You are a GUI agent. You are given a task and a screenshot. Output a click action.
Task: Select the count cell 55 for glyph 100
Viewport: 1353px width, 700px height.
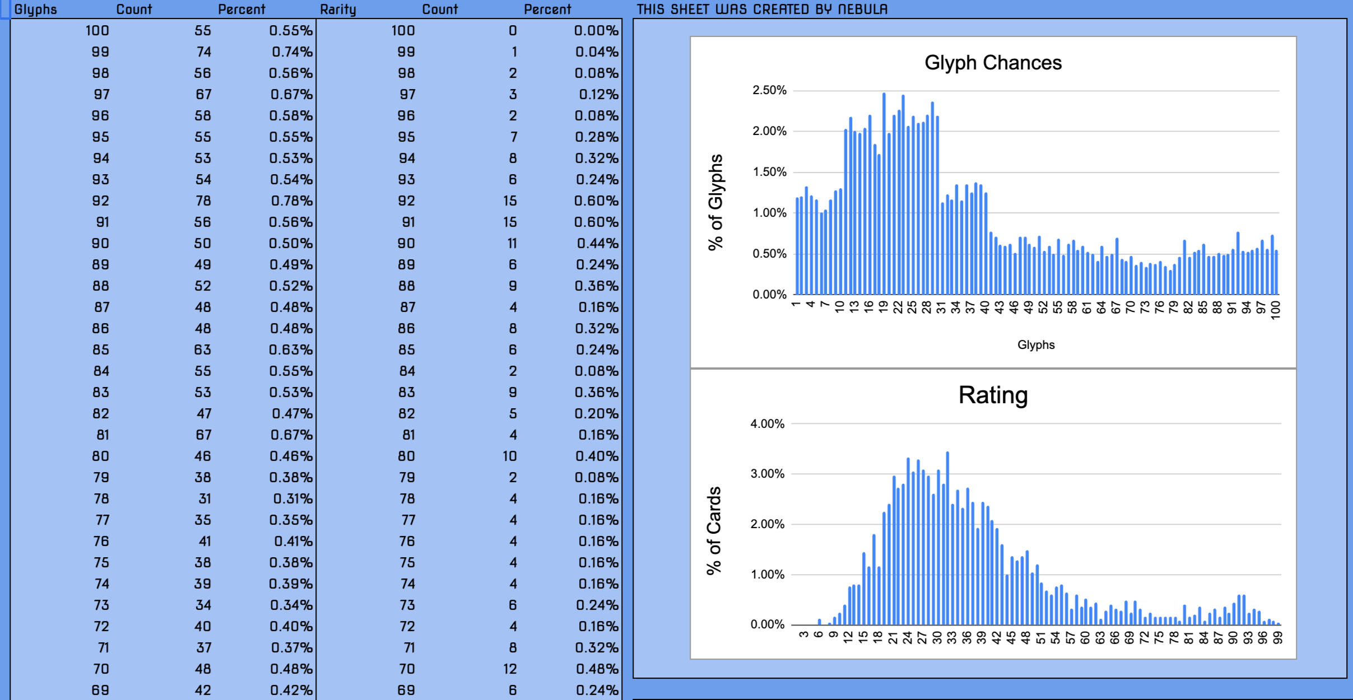pos(202,31)
